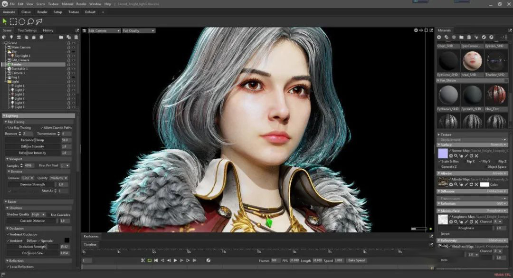This screenshot has height=278, width=513.
Task: Enable Use Cascades checkbox
Action: [x=49, y=215]
